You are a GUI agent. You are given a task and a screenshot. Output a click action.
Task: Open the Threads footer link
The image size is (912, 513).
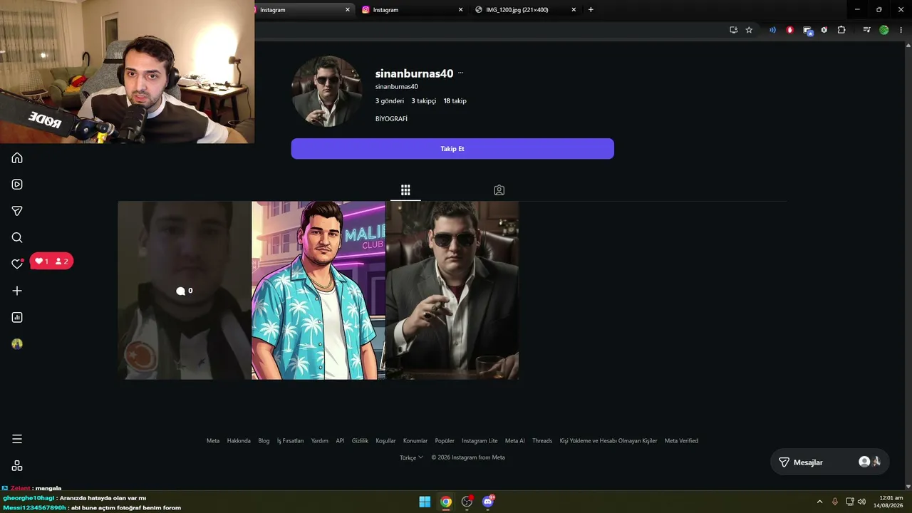[x=542, y=441]
